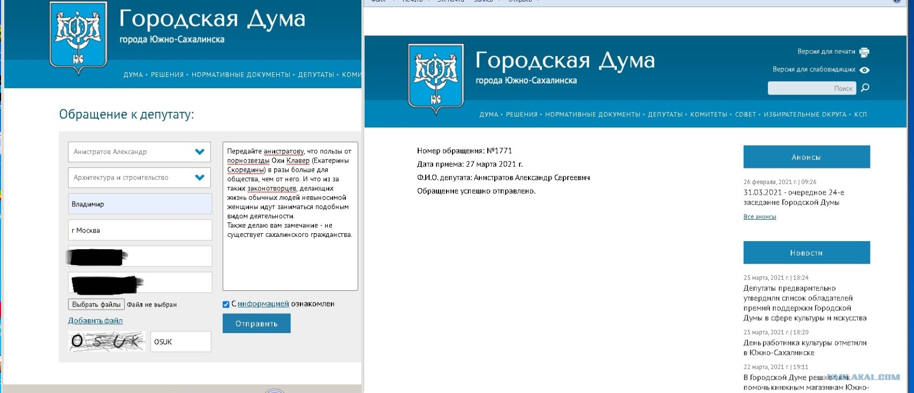914x393 pixels.
Task: Open announcement about 24-е заседание Городской Думы
Action: tap(794, 197)
